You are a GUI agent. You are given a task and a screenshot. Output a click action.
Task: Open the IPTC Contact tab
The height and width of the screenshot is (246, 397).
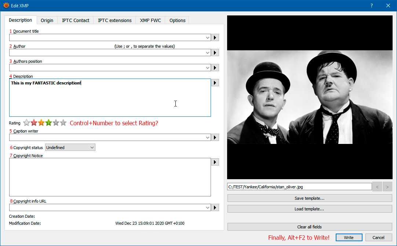(x=76, y=20)
